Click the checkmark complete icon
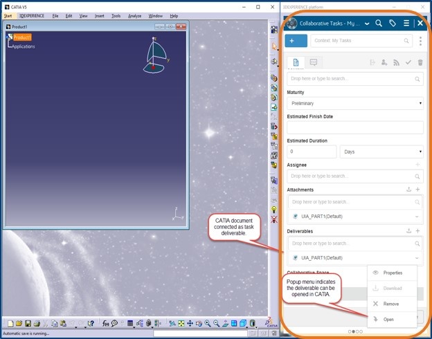Screen dimensions: 432x339 (408, 62)
